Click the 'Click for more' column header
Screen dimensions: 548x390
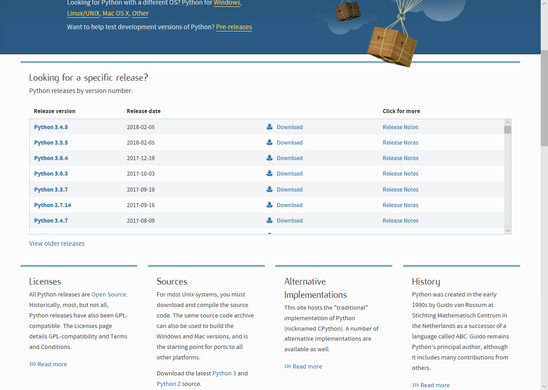point(401,111)
